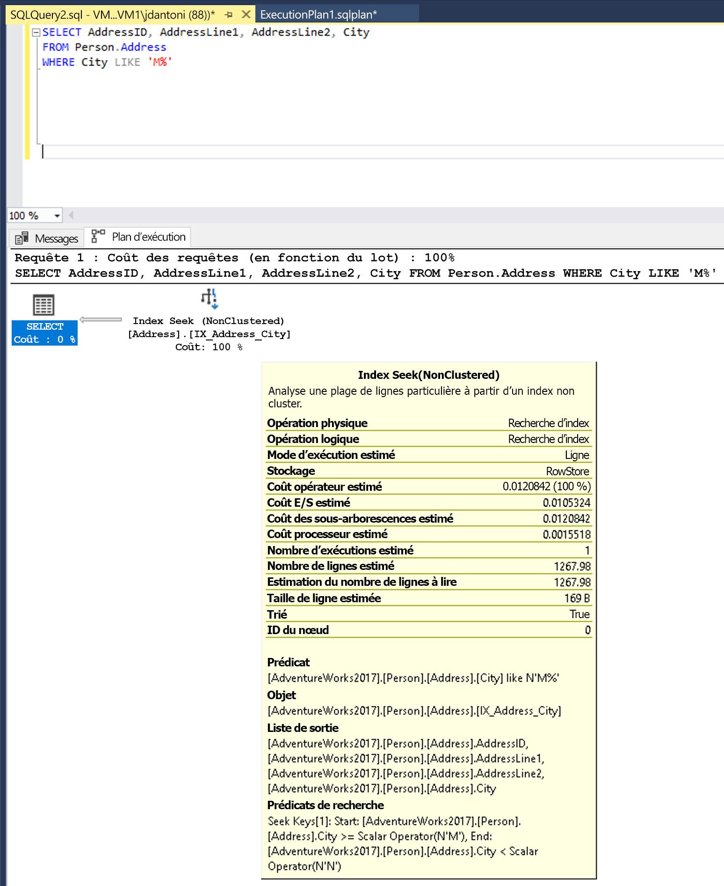Click the Trié True row
Image resolution: width=724 pixels, height=886 pixels.
click(x=429, y=614)
